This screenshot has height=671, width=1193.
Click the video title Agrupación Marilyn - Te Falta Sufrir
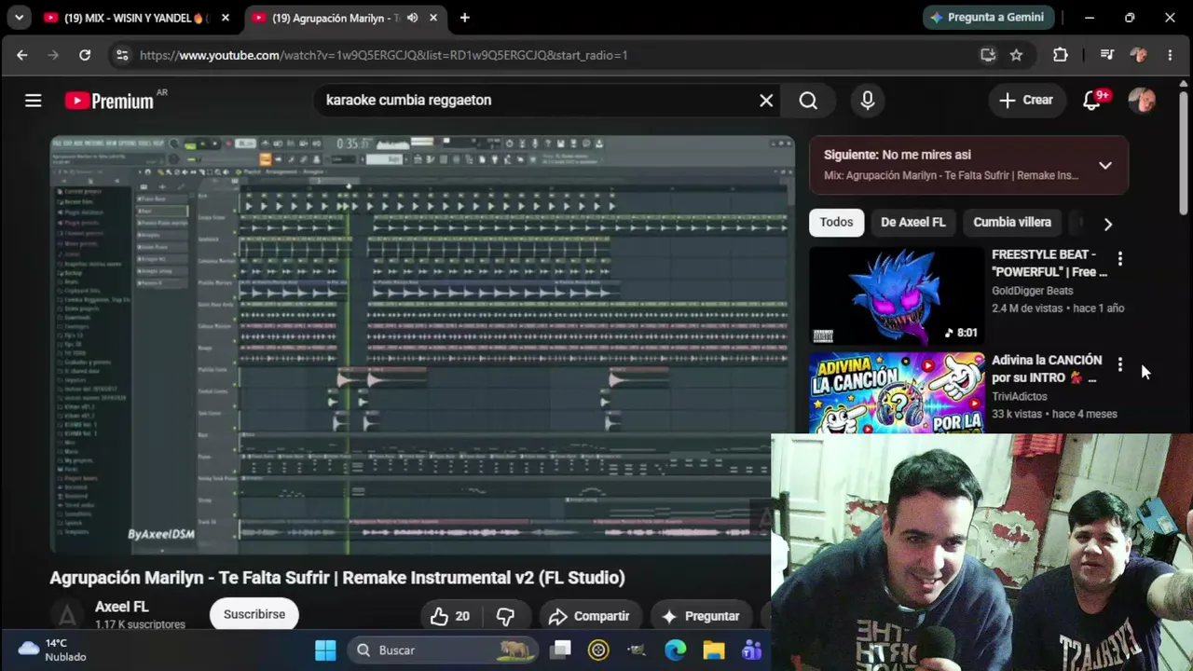[x=337, y=578]
